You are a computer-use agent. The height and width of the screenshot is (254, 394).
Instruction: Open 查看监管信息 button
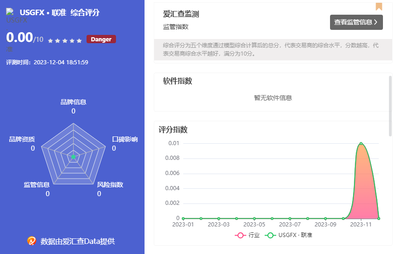pyautogui.click(x=356, y=22)
